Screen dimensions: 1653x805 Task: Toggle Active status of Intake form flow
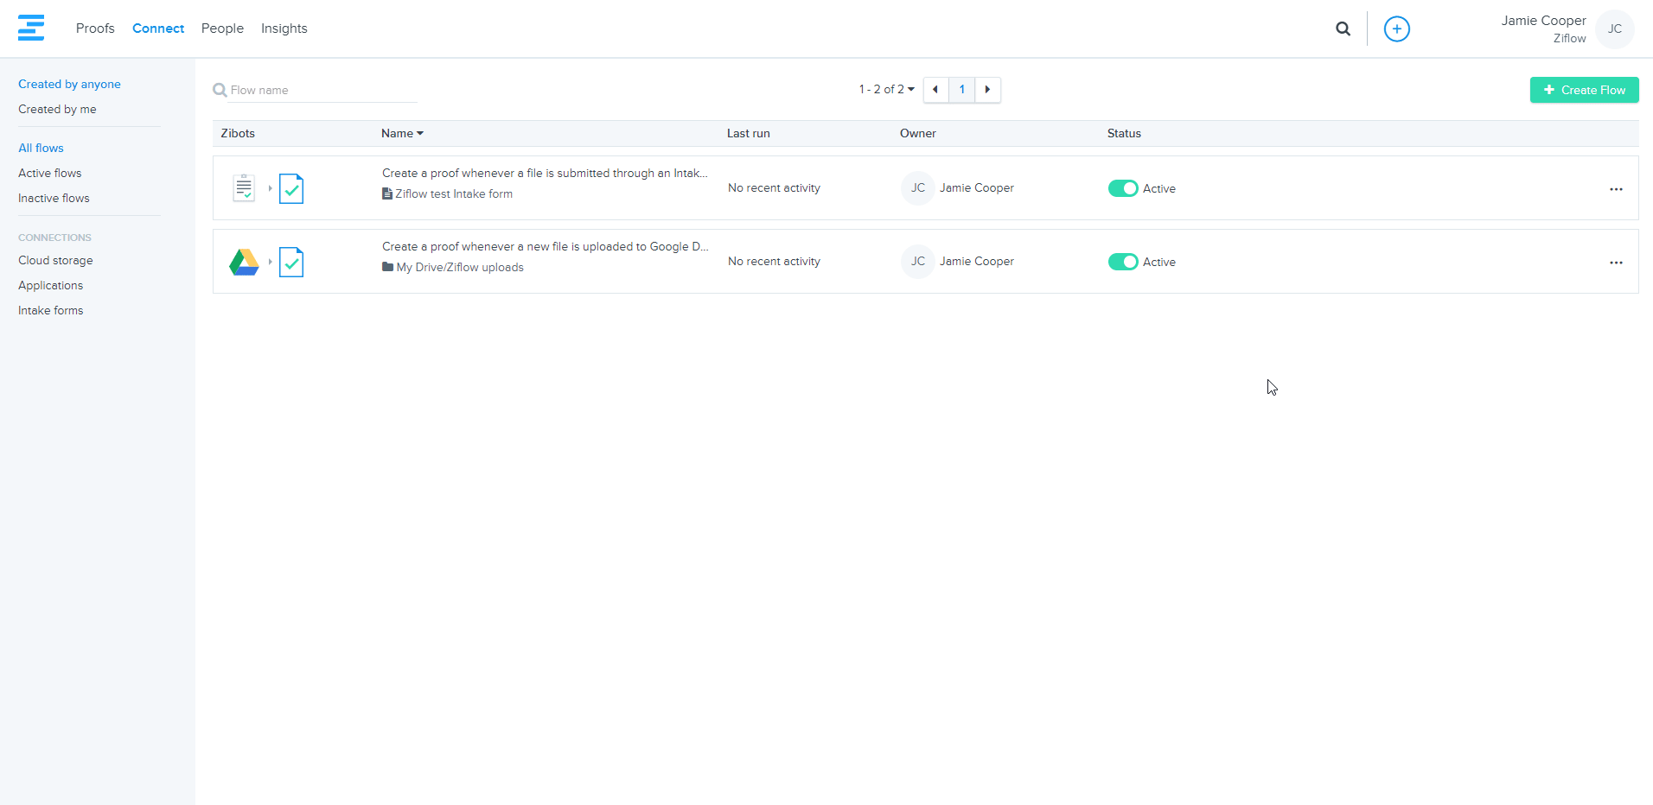click(1122, 188)
